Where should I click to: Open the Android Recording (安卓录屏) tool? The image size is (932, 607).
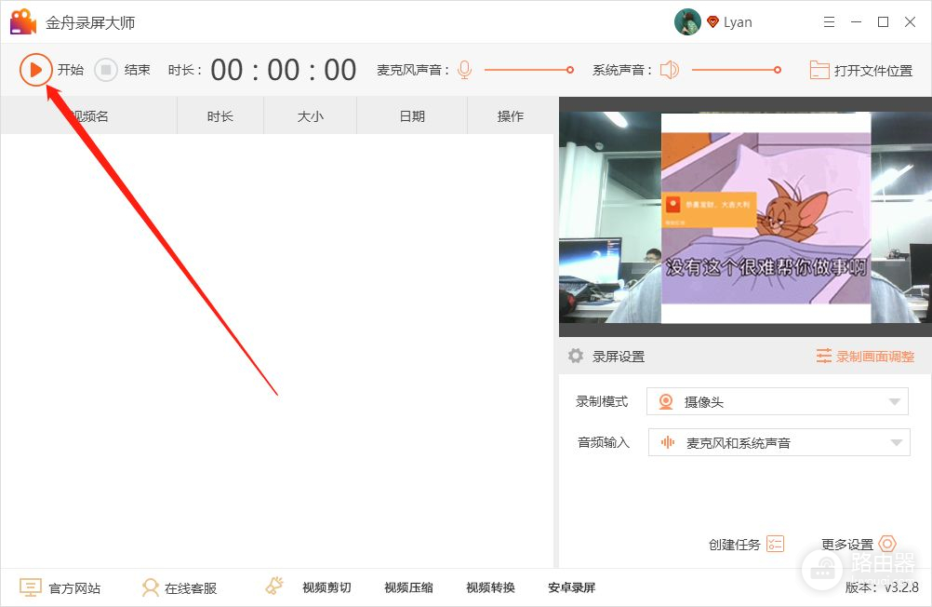[x=572, y=587]
